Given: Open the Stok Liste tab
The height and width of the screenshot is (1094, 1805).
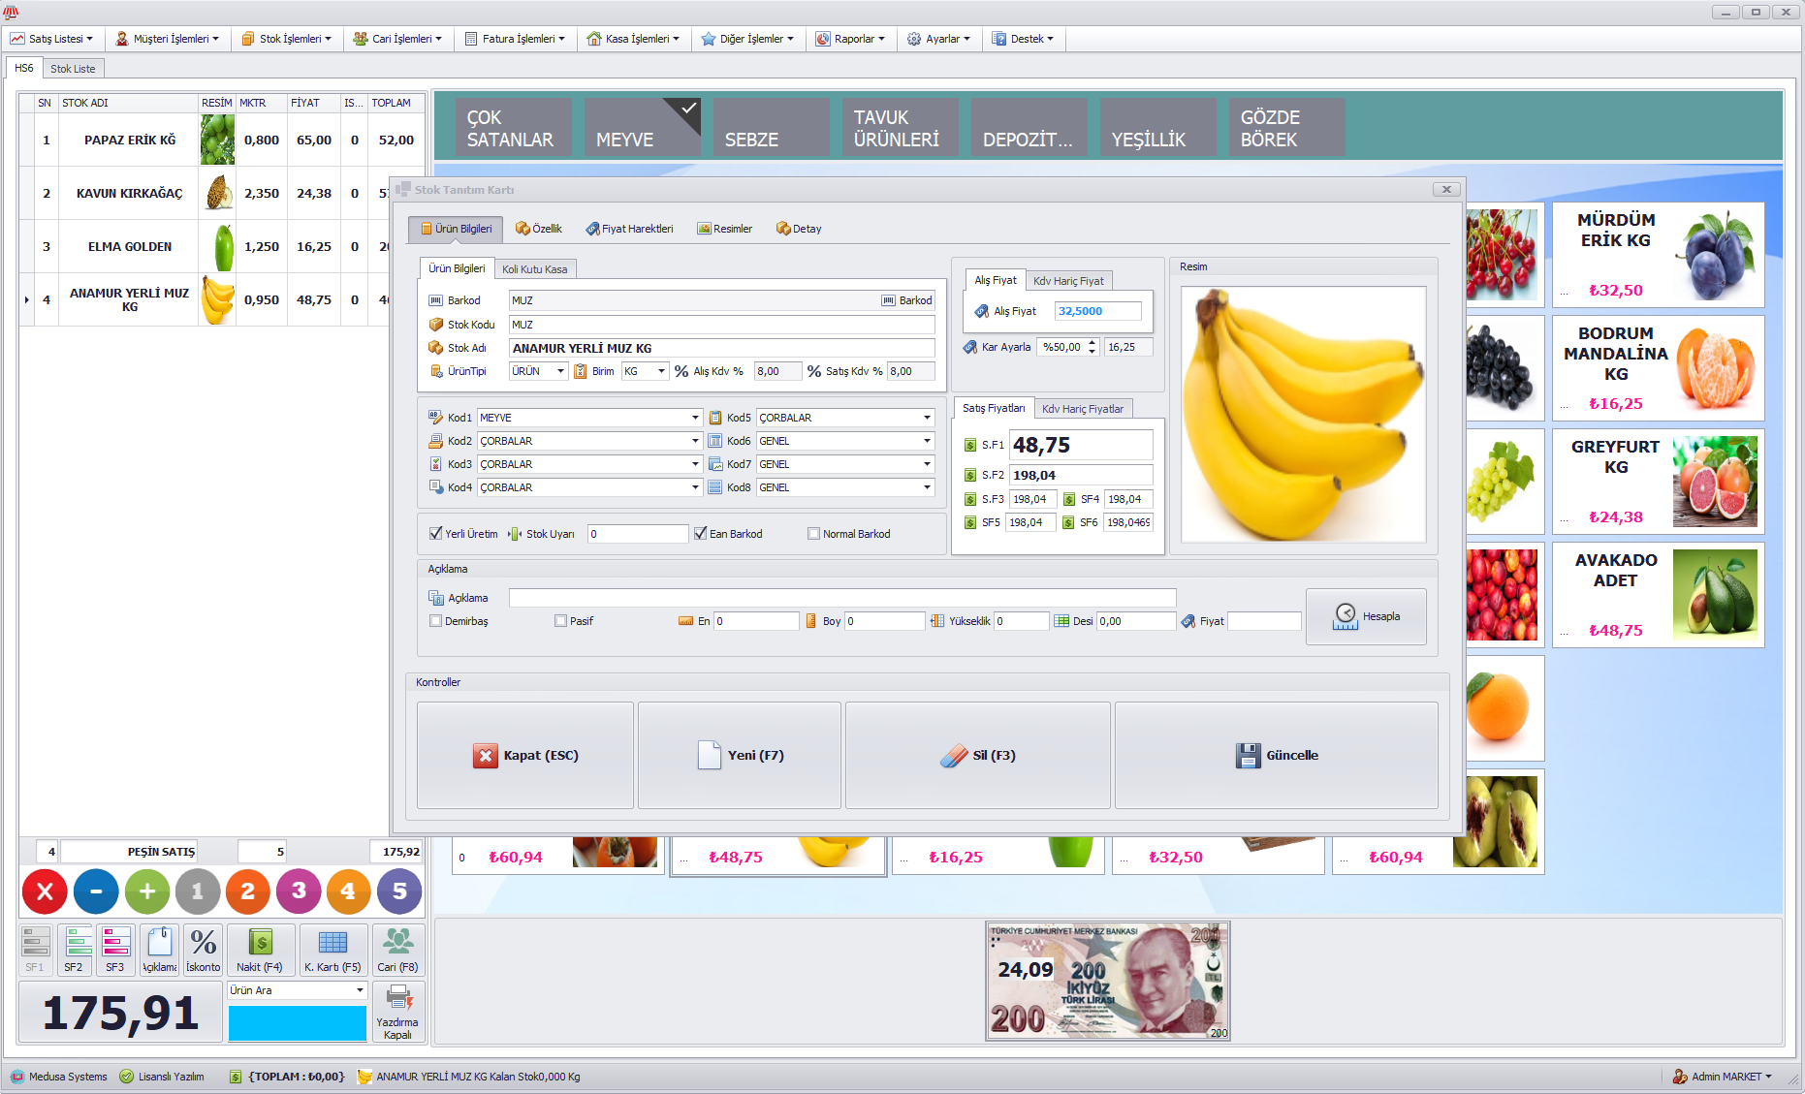Looking at the screenshot, I should point(73,69).
